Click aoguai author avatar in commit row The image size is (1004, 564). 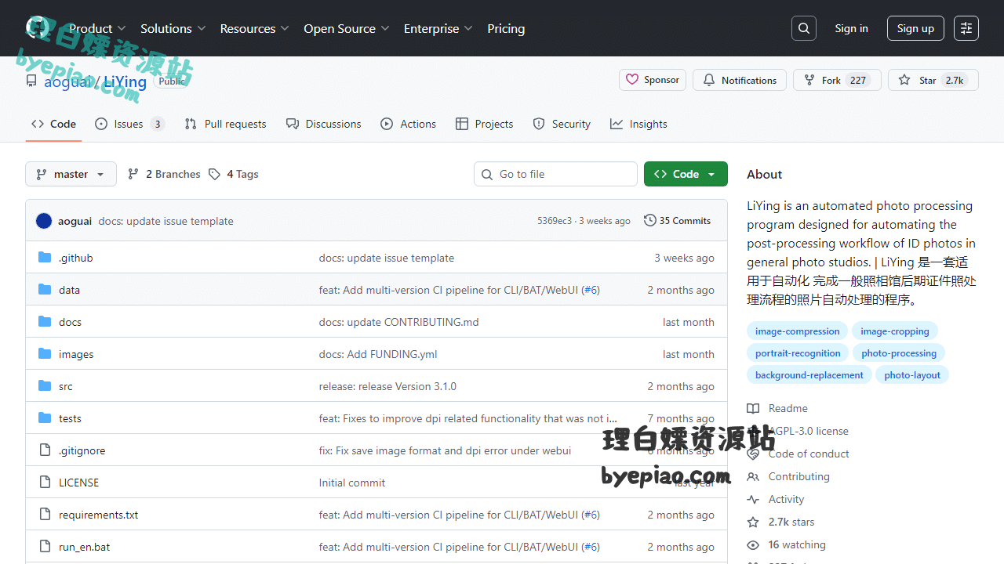(x=44, y=221)
